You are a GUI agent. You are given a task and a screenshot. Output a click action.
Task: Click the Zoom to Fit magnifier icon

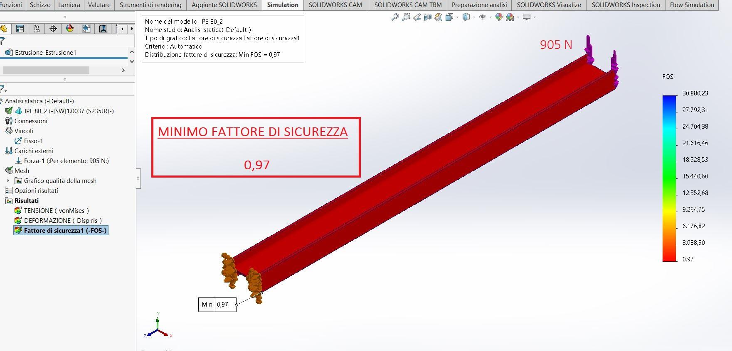(395, 17)
